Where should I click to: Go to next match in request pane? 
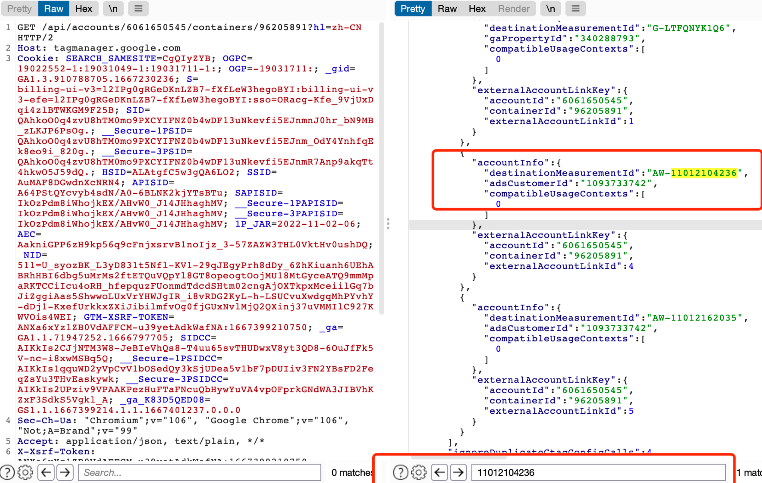tap(65, 472)
